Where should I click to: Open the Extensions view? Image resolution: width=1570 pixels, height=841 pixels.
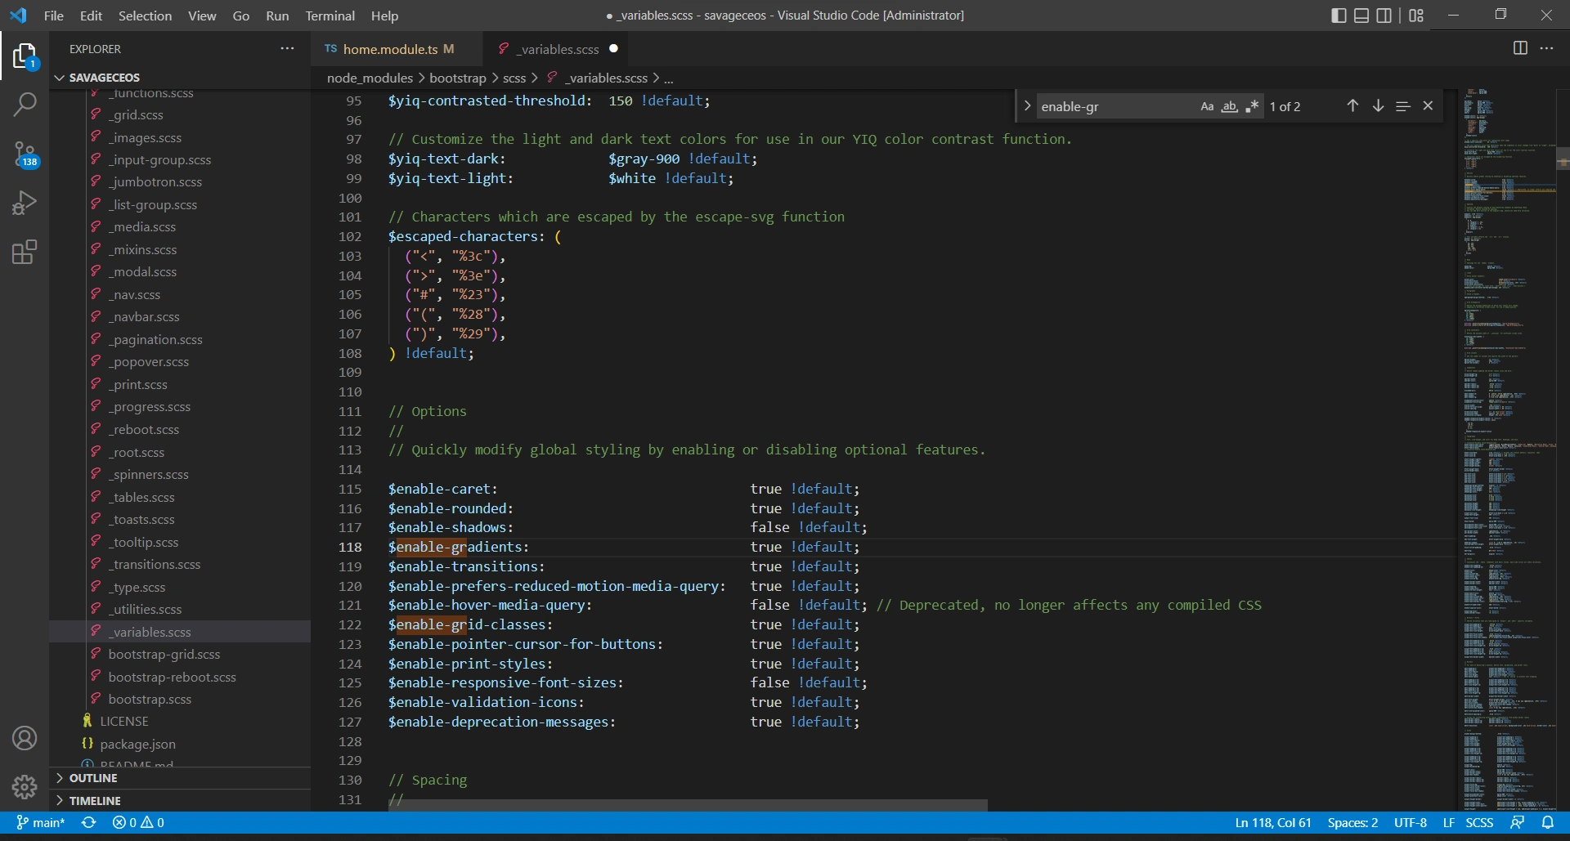click(25, 253)
